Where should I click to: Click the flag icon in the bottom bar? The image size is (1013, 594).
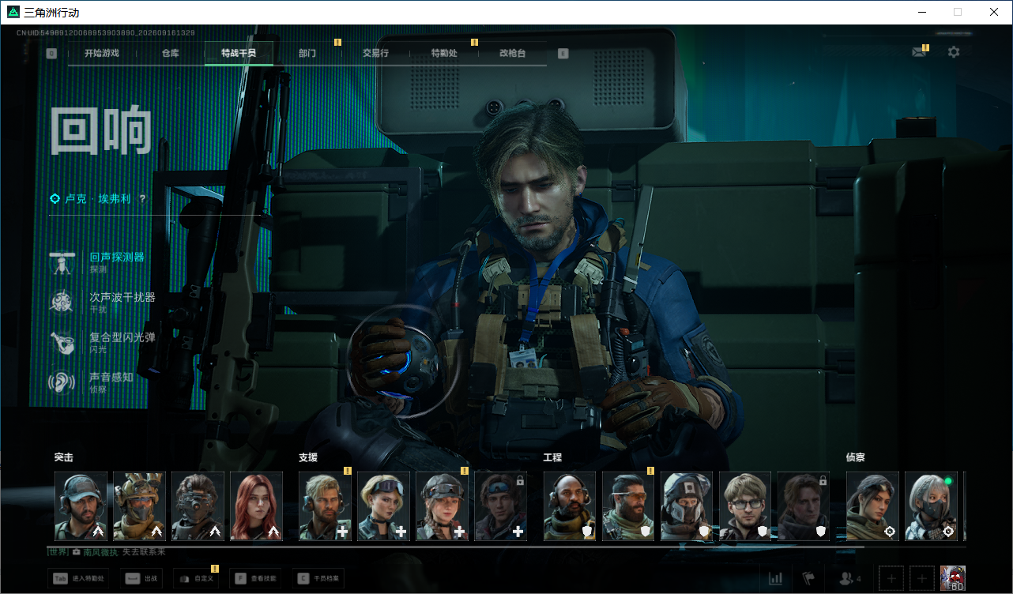pos(808,579)
